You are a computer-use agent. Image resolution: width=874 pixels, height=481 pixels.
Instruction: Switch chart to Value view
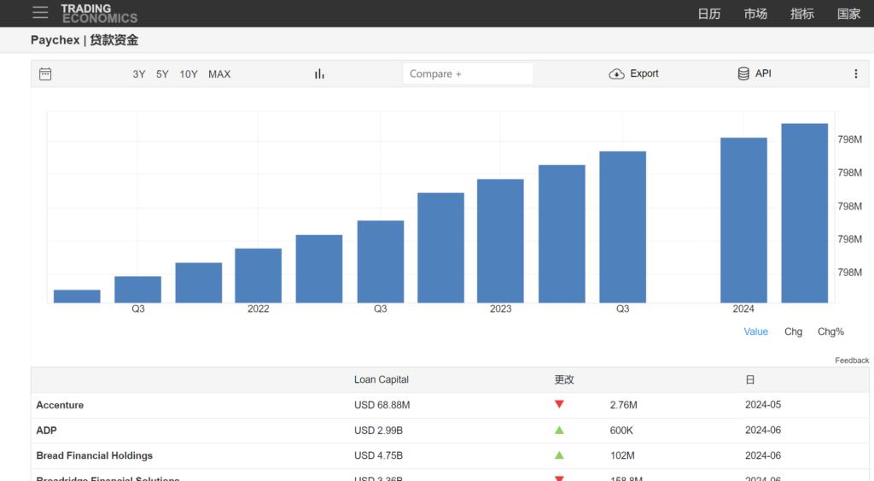coord(756,331)
